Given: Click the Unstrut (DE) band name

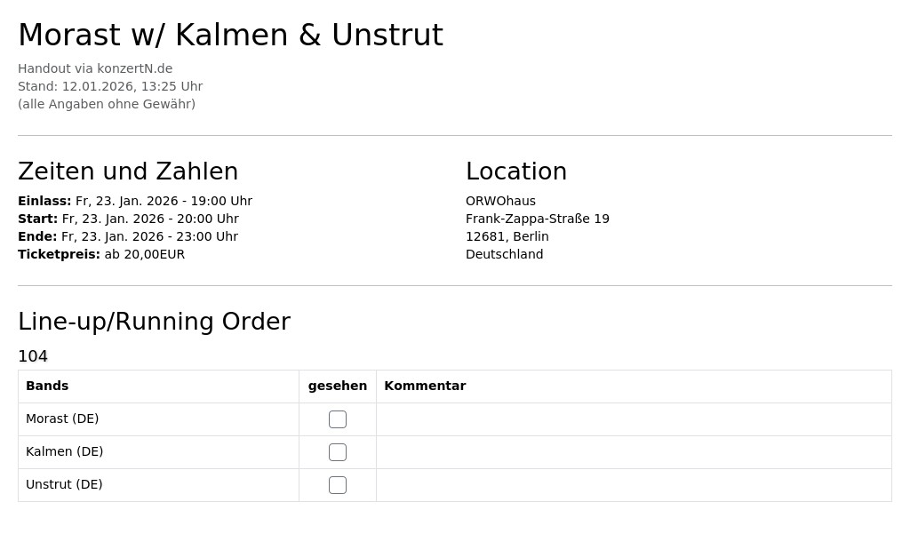Looking at the screenshot, I should [64, 484].
